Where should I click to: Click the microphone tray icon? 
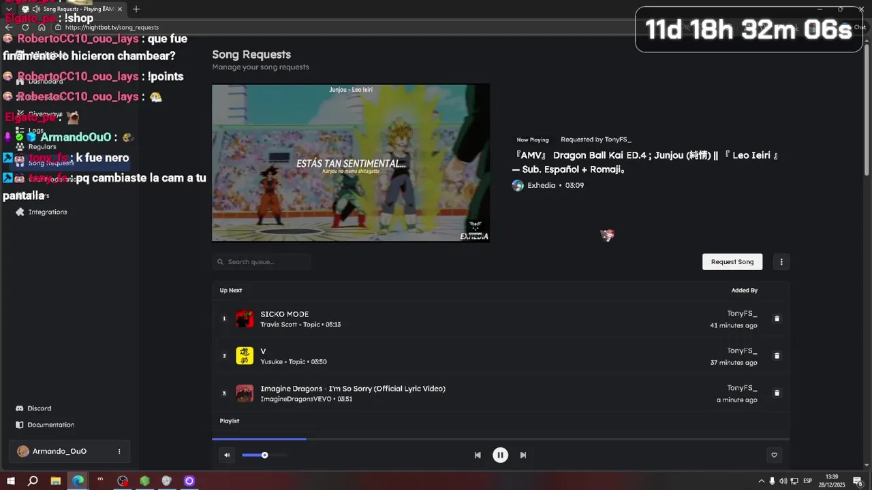[x=772, y=481]
